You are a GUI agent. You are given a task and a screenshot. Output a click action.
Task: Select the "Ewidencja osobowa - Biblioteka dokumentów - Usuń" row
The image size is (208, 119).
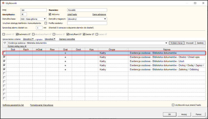coord(104,61)
